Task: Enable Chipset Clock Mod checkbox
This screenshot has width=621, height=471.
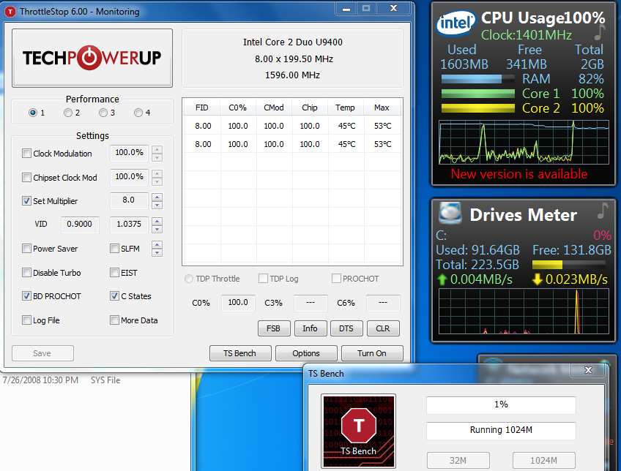Action: click(x=26, y=178)
